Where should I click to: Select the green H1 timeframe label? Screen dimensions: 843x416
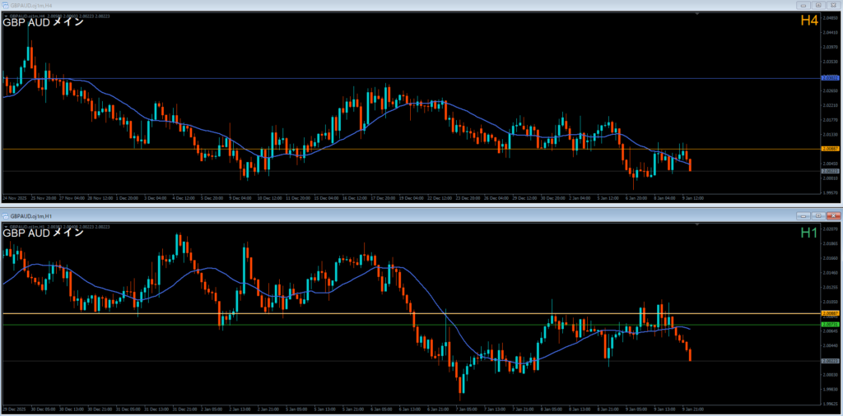[x=809, y=233]
